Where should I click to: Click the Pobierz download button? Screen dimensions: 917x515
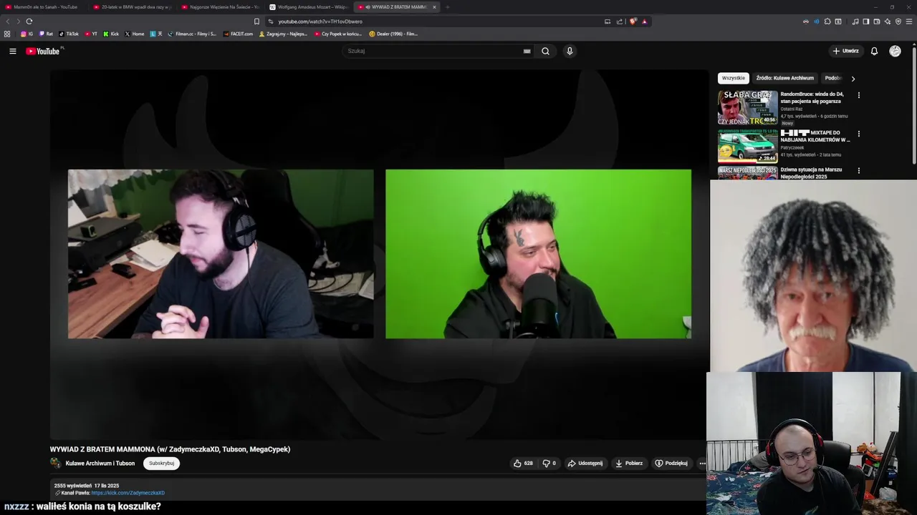[x=629, y=463]
